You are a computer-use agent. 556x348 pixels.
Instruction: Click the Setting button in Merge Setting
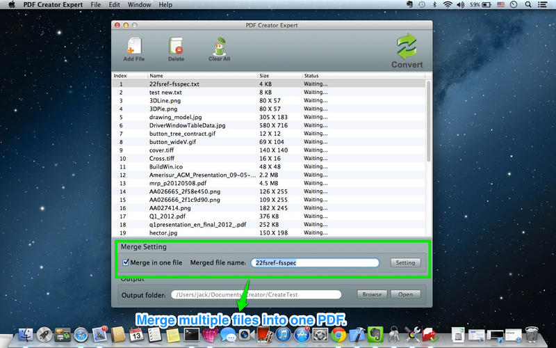tap(405, 262)
